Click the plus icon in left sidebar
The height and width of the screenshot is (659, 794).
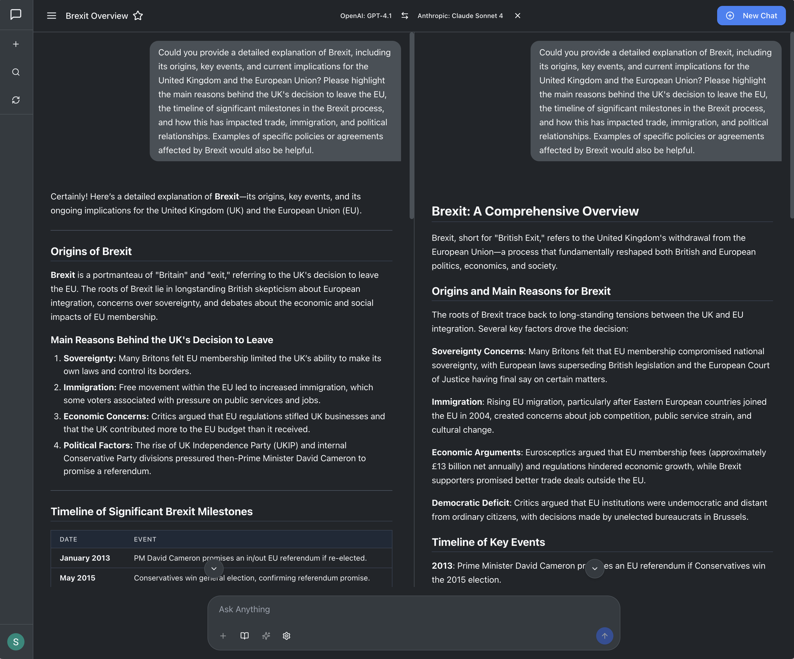click(x=16, y=44)
